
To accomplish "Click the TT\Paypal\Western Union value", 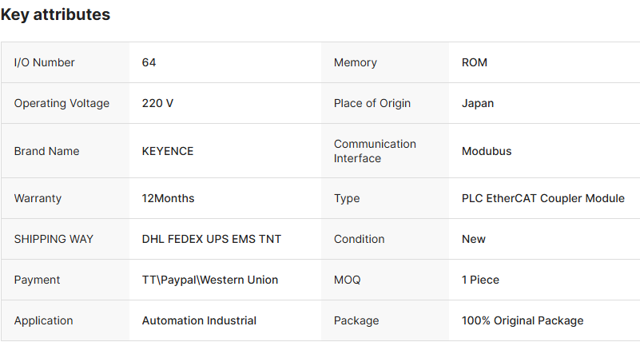I will (210, 280).
